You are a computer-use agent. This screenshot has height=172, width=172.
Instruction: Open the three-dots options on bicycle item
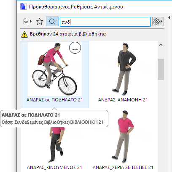(x=75, y=48)
